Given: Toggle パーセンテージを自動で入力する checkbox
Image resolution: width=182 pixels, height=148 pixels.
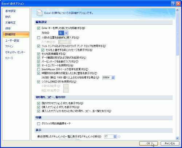Looking at the screenshot, I should coord(39,62).
